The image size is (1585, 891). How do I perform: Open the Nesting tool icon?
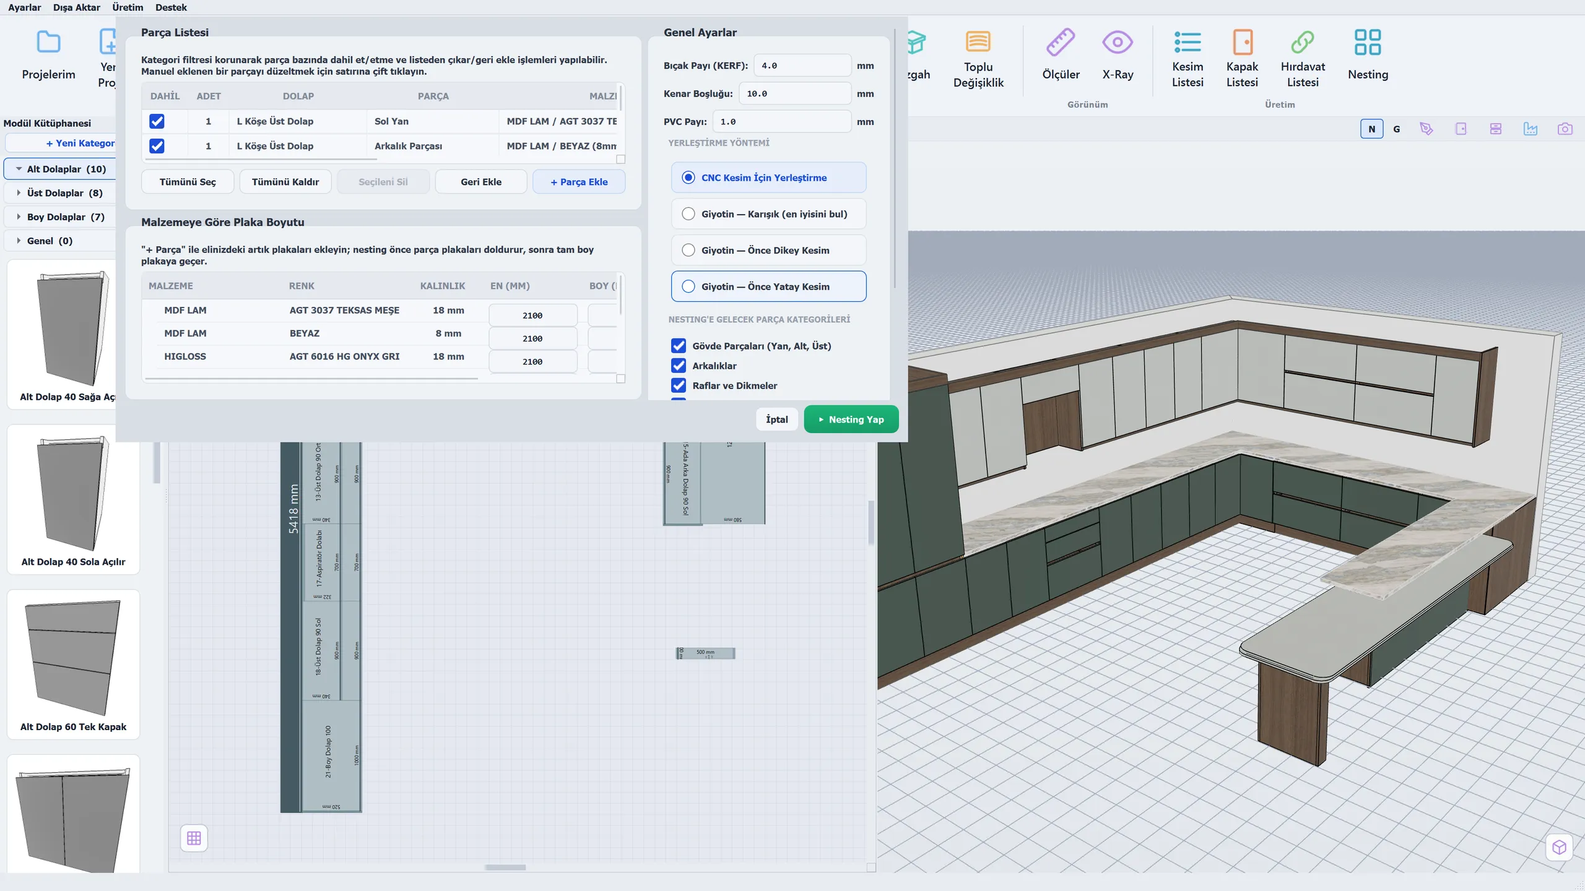[1367, 43]
